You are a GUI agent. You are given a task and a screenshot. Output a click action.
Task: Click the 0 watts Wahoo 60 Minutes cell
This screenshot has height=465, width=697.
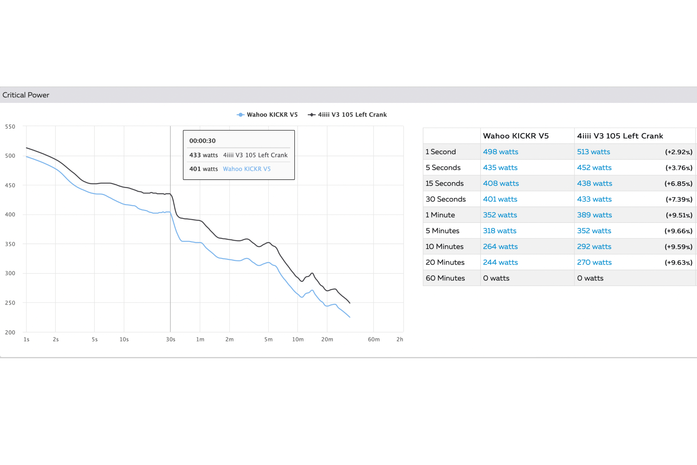496,278
